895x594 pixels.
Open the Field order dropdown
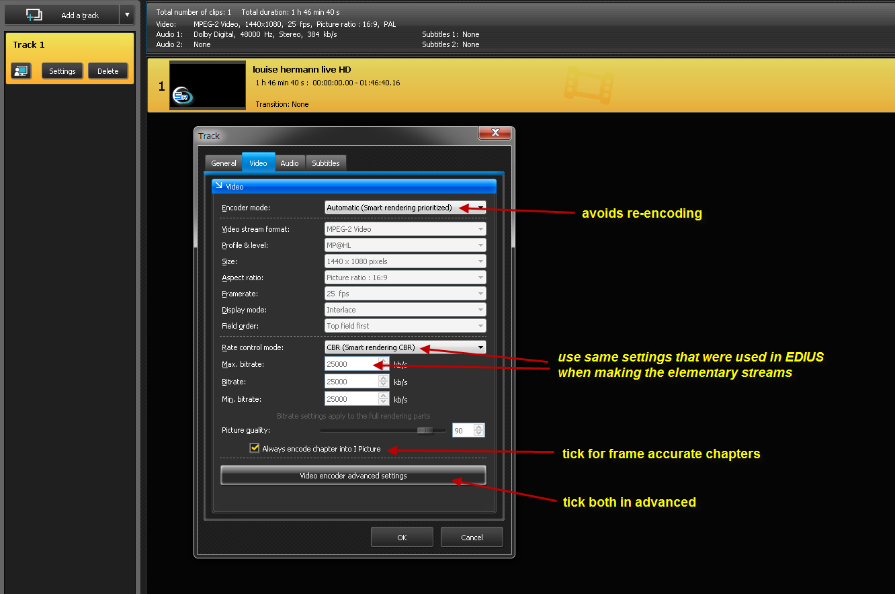coord(405,326)
